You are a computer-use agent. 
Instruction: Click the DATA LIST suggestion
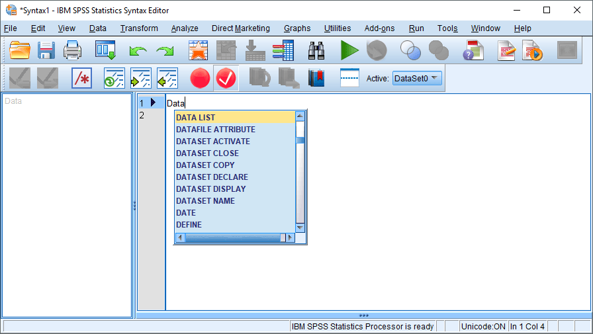[196, 118]
